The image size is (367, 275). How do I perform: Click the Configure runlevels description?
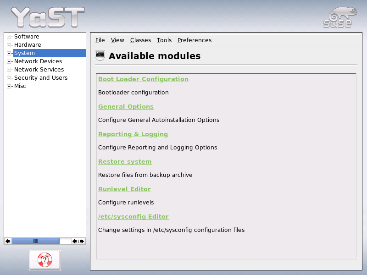click(126, 203)
